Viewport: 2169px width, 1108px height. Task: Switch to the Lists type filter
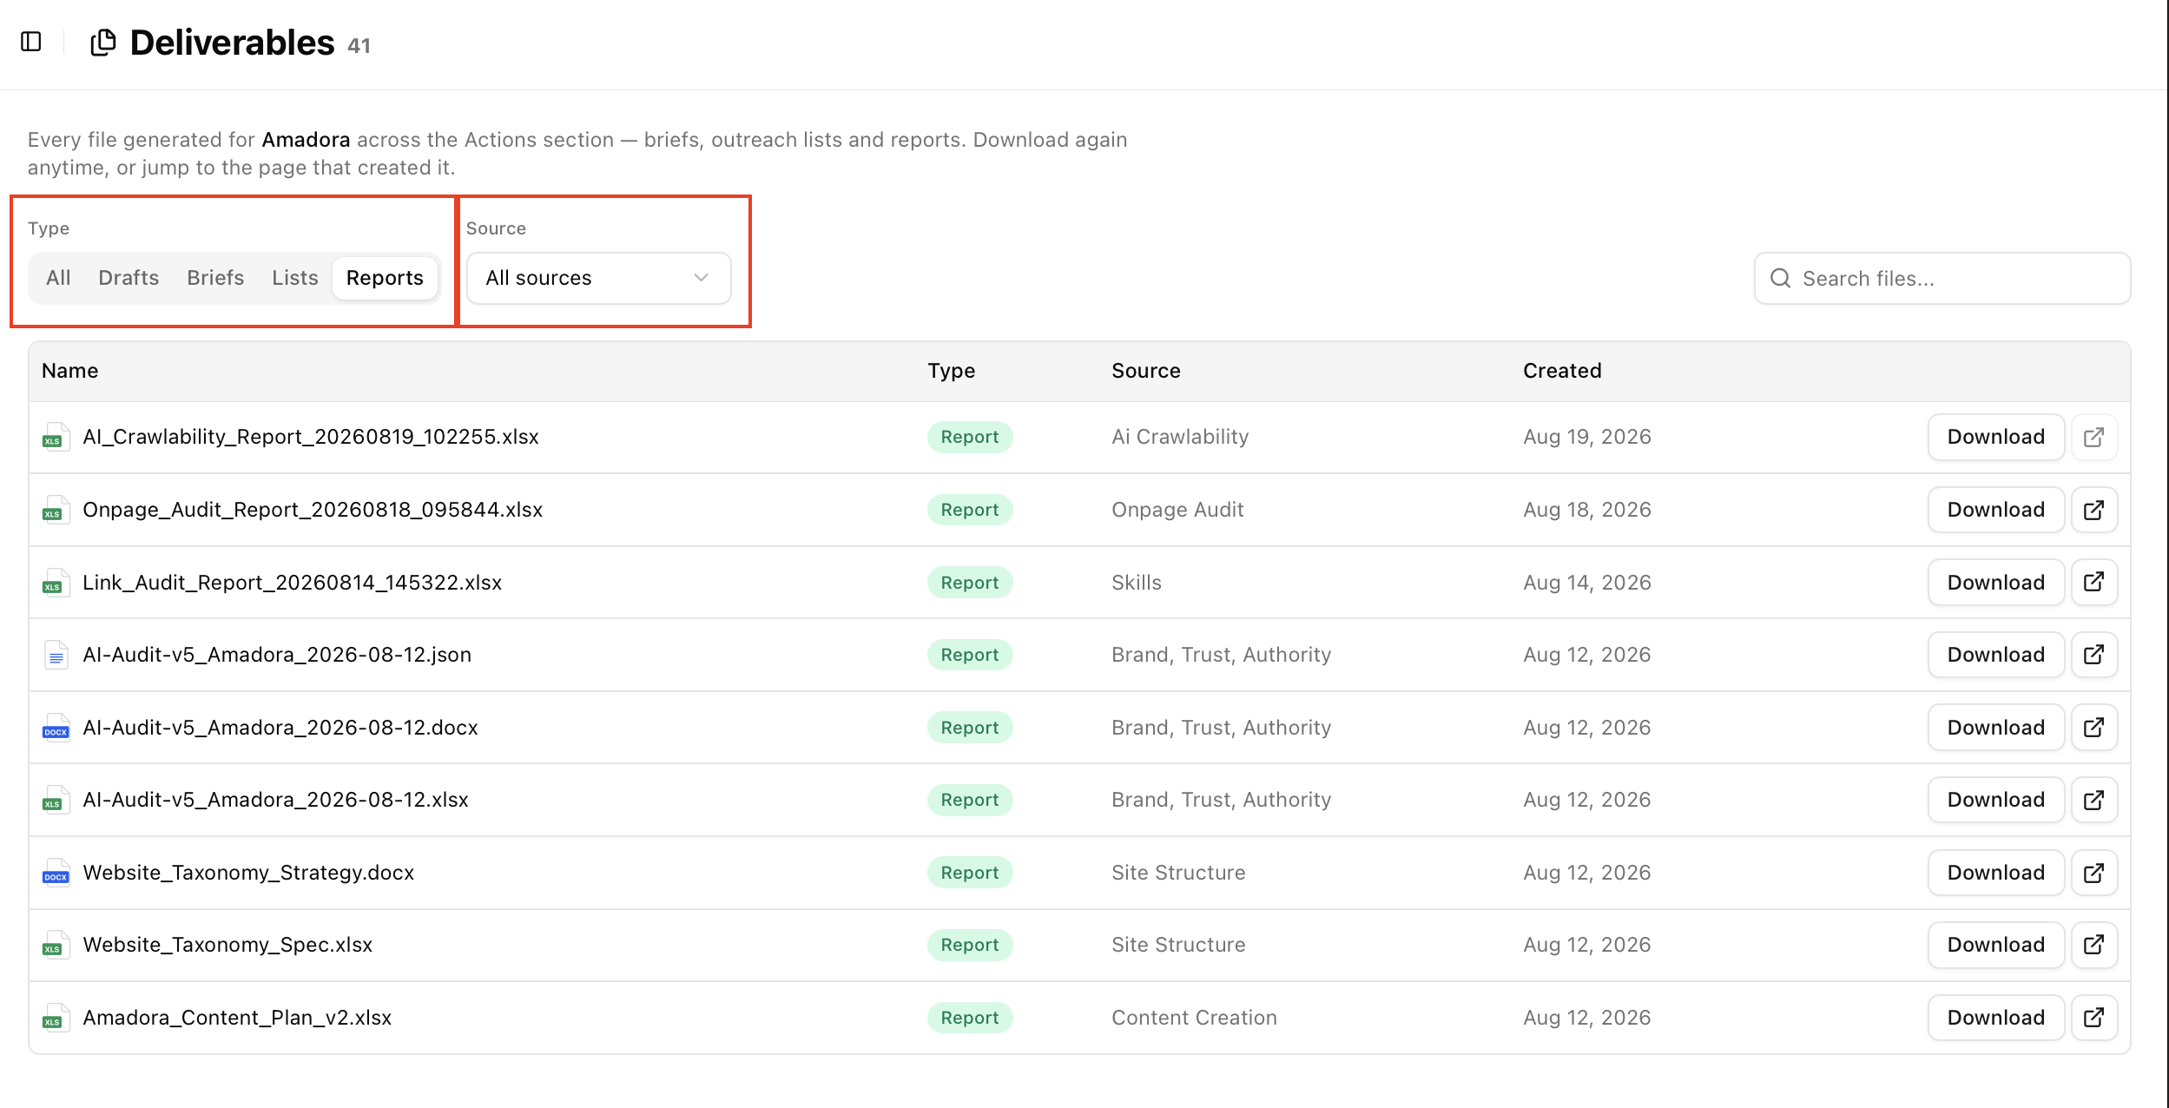[295, 278]
